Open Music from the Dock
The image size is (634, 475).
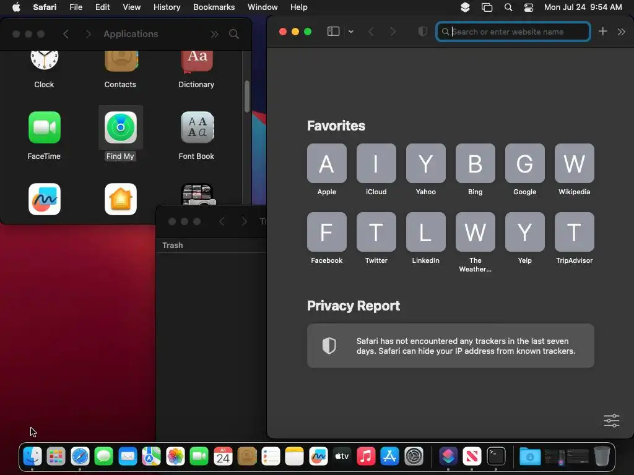[366, 456]
